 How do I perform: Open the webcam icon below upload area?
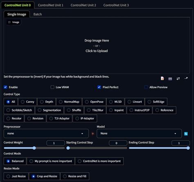click(170, 79)
